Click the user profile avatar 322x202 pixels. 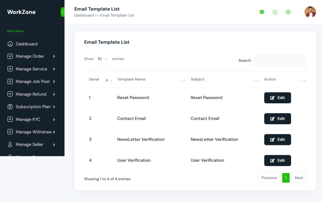310,12
